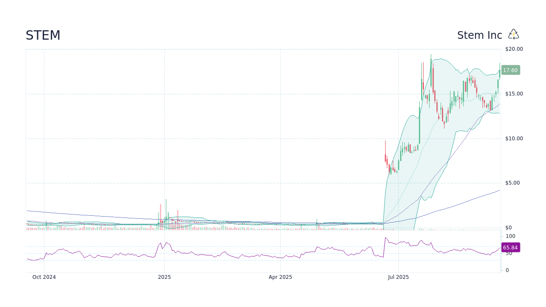The image size is (546, 307).
Task: Select the green 17.60 price tag
Action: tap(510, 70)
